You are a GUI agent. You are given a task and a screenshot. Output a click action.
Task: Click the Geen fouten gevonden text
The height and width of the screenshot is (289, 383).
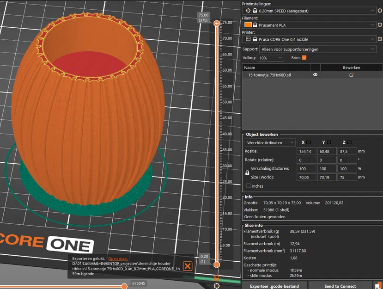(x=265, y=216)
